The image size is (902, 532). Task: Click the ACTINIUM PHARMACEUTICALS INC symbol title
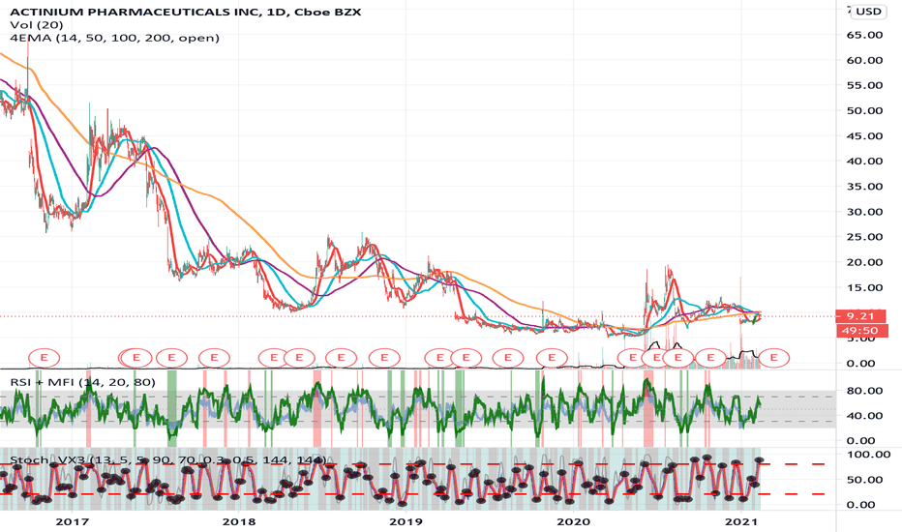(x=135, y=11)
